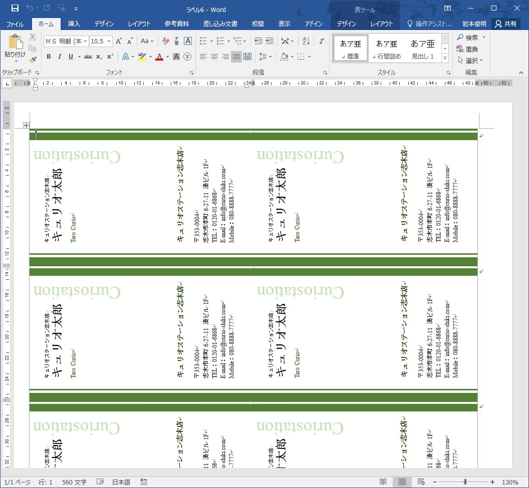Apply 見出し 1 style
529x488 pixels.
click(422, 48)
